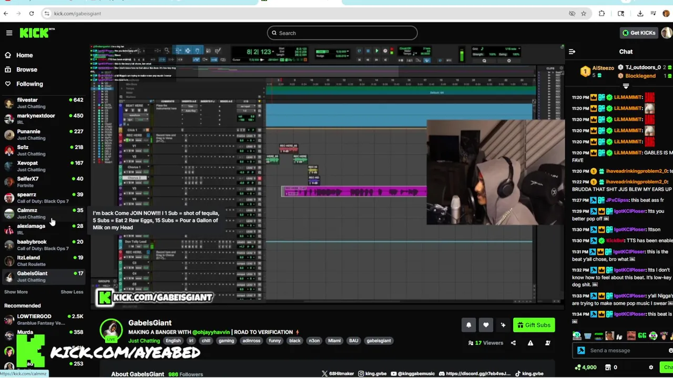Open alexiamaga channel in sidebar

pos(43,229)
